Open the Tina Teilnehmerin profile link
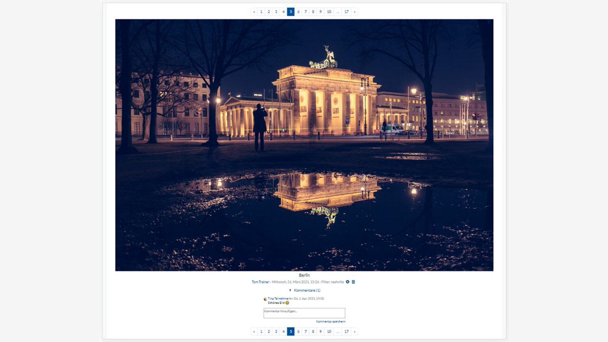Viewport: 608px width, 342px height. (280, 298)
